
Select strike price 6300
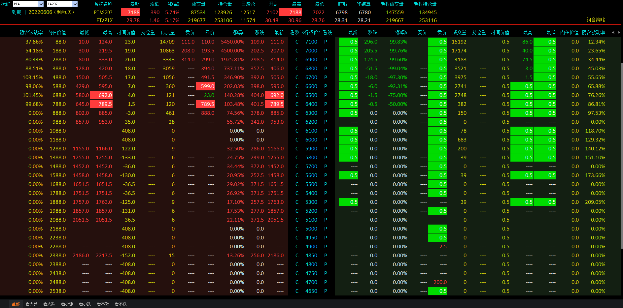click(311, 113)
